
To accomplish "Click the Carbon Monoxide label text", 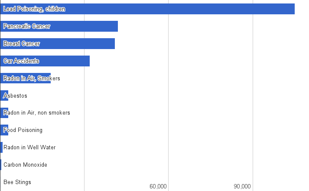I will pos(26,165).
